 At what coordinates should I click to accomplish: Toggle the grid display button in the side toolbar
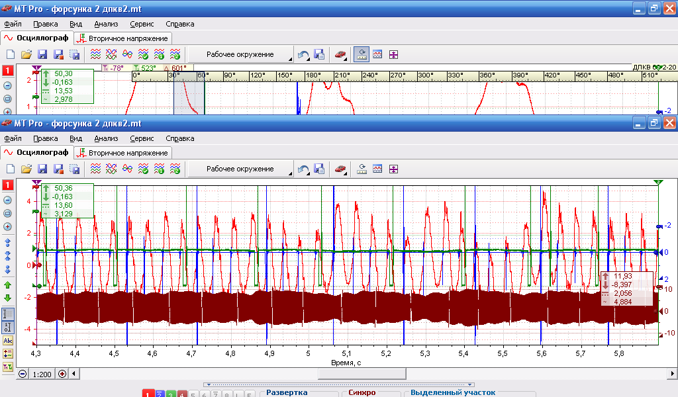coord(8,314)
